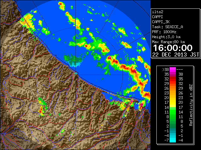Click the '-7' legend label
The width and height of the screenshot is (201, 150).
pyautogui.click(x=166, y=140)
